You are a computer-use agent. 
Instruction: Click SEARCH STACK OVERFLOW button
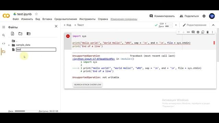(88, 85)
